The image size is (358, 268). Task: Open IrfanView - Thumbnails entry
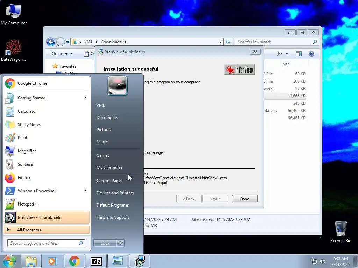(47, 217)
